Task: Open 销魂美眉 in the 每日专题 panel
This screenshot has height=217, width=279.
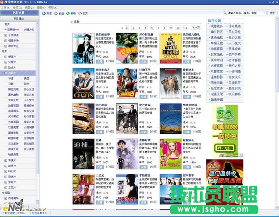Action: pyautogui.click(x=217, y=100)
